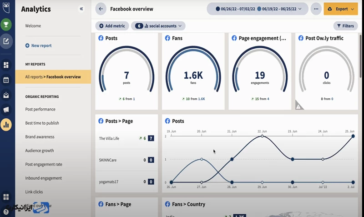This screenshot has height=217, width=364.
Task: Open the three-dot more options button
Action: (x=316, y=9)
